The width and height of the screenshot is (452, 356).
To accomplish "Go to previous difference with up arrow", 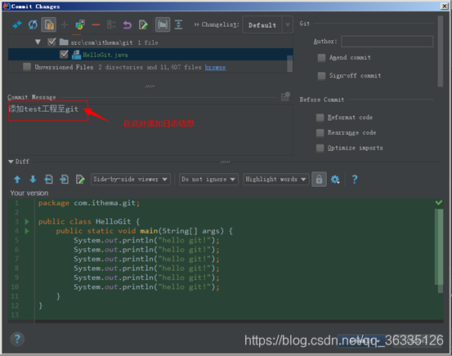I will pos(17,180).
